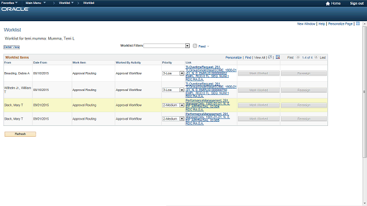Click Personalize Page link
367x206 pixels.
pos(340,24)
